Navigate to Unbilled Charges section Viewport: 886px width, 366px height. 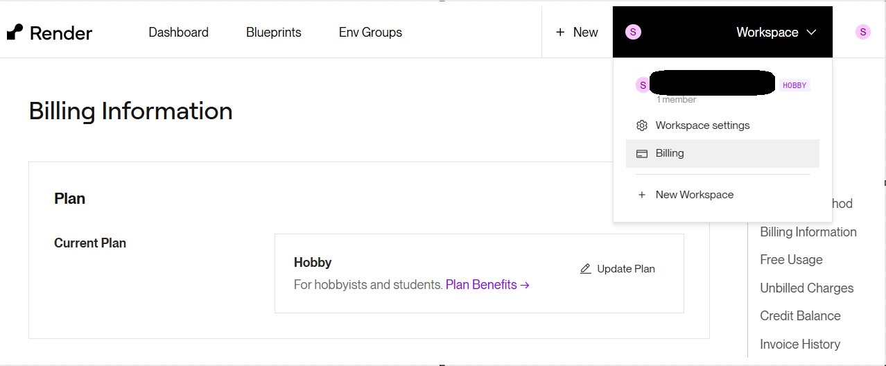(x=806, y=288)
